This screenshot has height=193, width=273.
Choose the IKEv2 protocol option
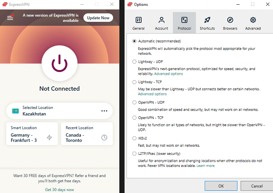[135, 138]
